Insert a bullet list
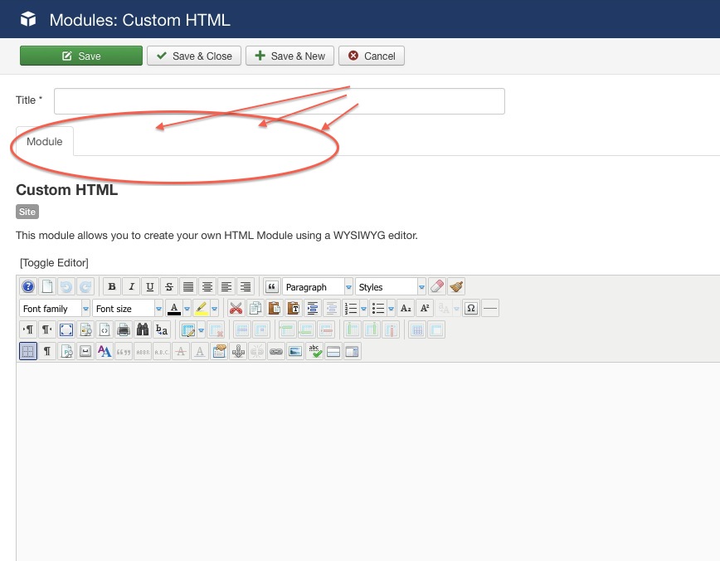The width and height of the screenshot is (720, 561). pos(378,308)
